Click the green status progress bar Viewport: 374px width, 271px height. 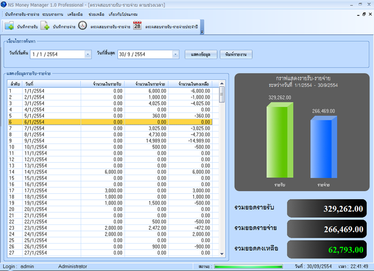click(x=248, y=267)
